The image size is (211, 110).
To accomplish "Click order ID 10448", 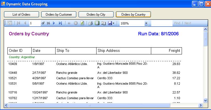I will pos(13,73).
